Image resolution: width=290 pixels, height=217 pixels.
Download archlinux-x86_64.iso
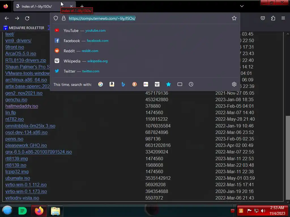pos(26,80)
